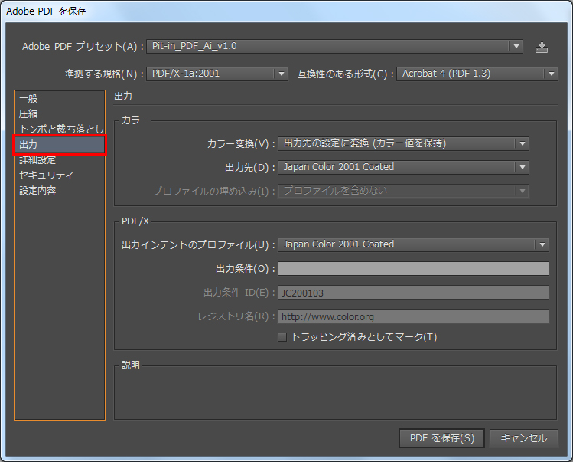
Task: Select 一般 in the category list
Action: (28, 99)
